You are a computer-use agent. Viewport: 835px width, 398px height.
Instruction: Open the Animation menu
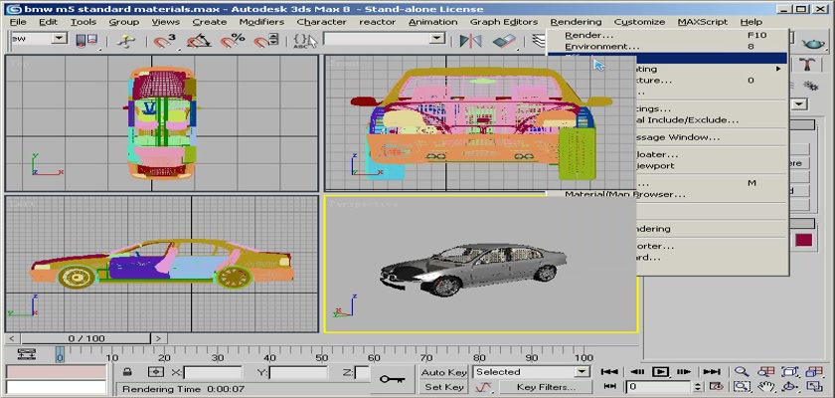[x=433, y=22]
